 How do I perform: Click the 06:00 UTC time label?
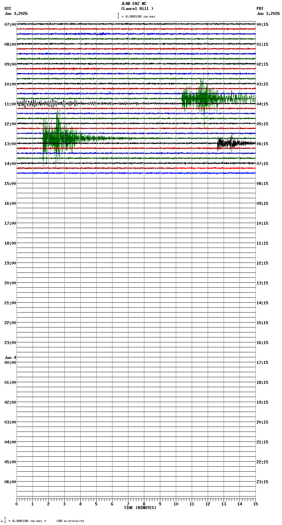coord(10,482)
